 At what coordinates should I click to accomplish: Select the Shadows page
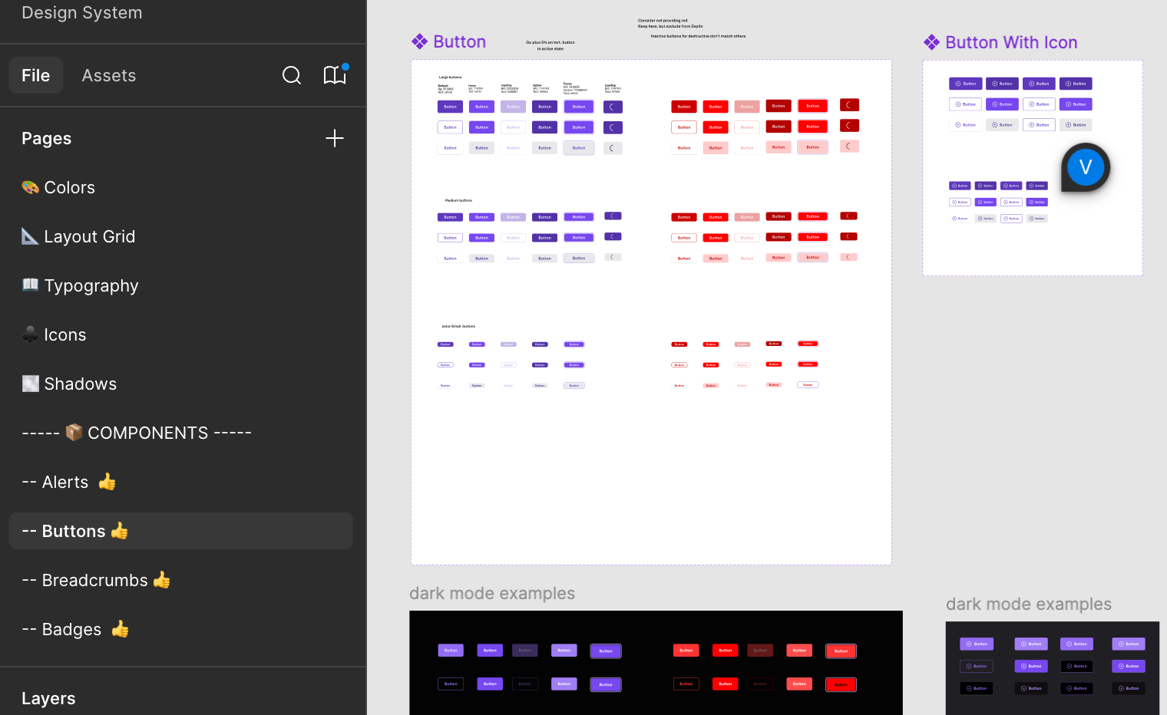(181, 384)
